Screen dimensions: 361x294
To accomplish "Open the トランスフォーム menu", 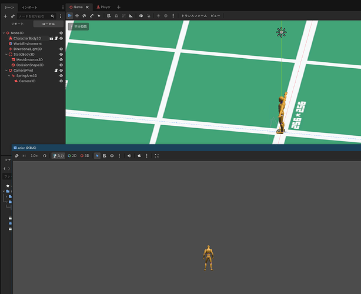I will coord(193,15).
